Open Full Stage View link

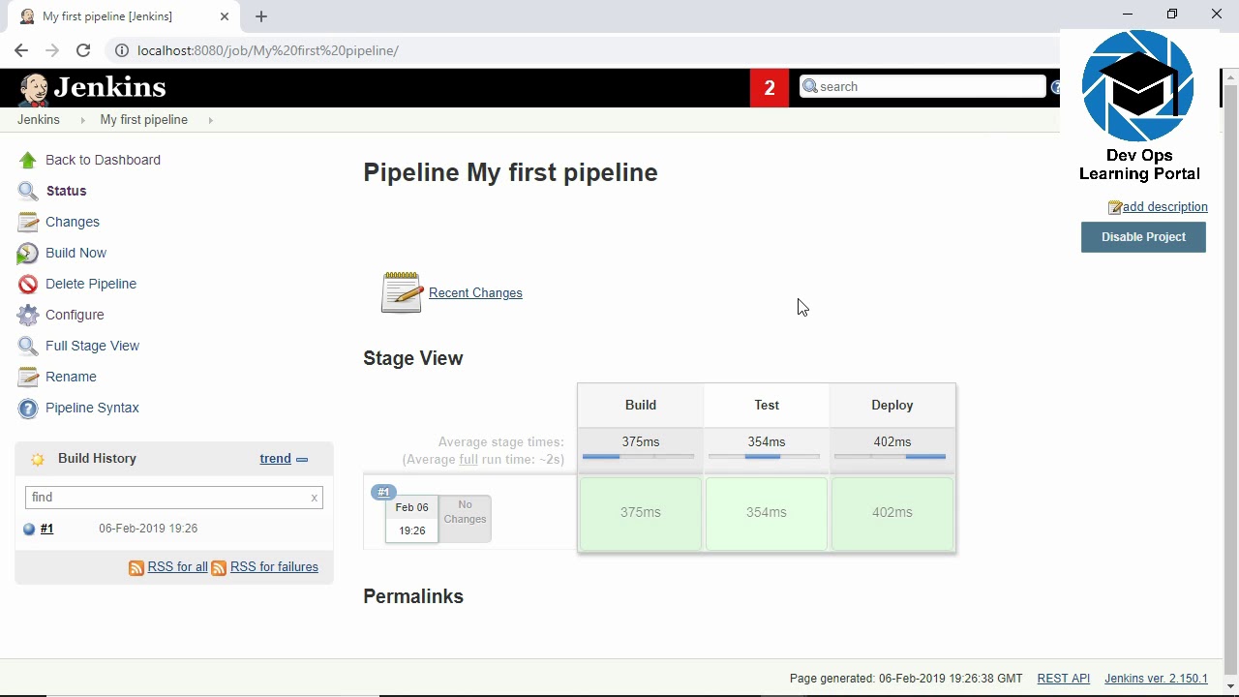coord(92,346)
